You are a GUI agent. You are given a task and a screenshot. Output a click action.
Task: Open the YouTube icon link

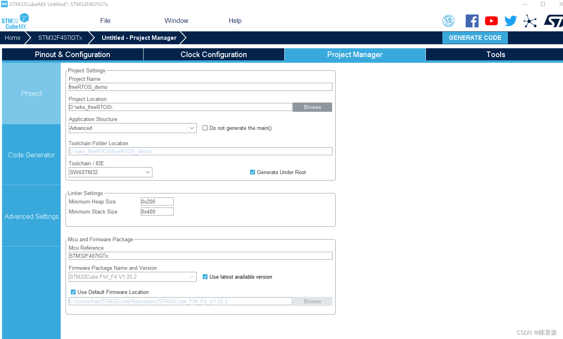pyautogui.click(x=491, y=21)
